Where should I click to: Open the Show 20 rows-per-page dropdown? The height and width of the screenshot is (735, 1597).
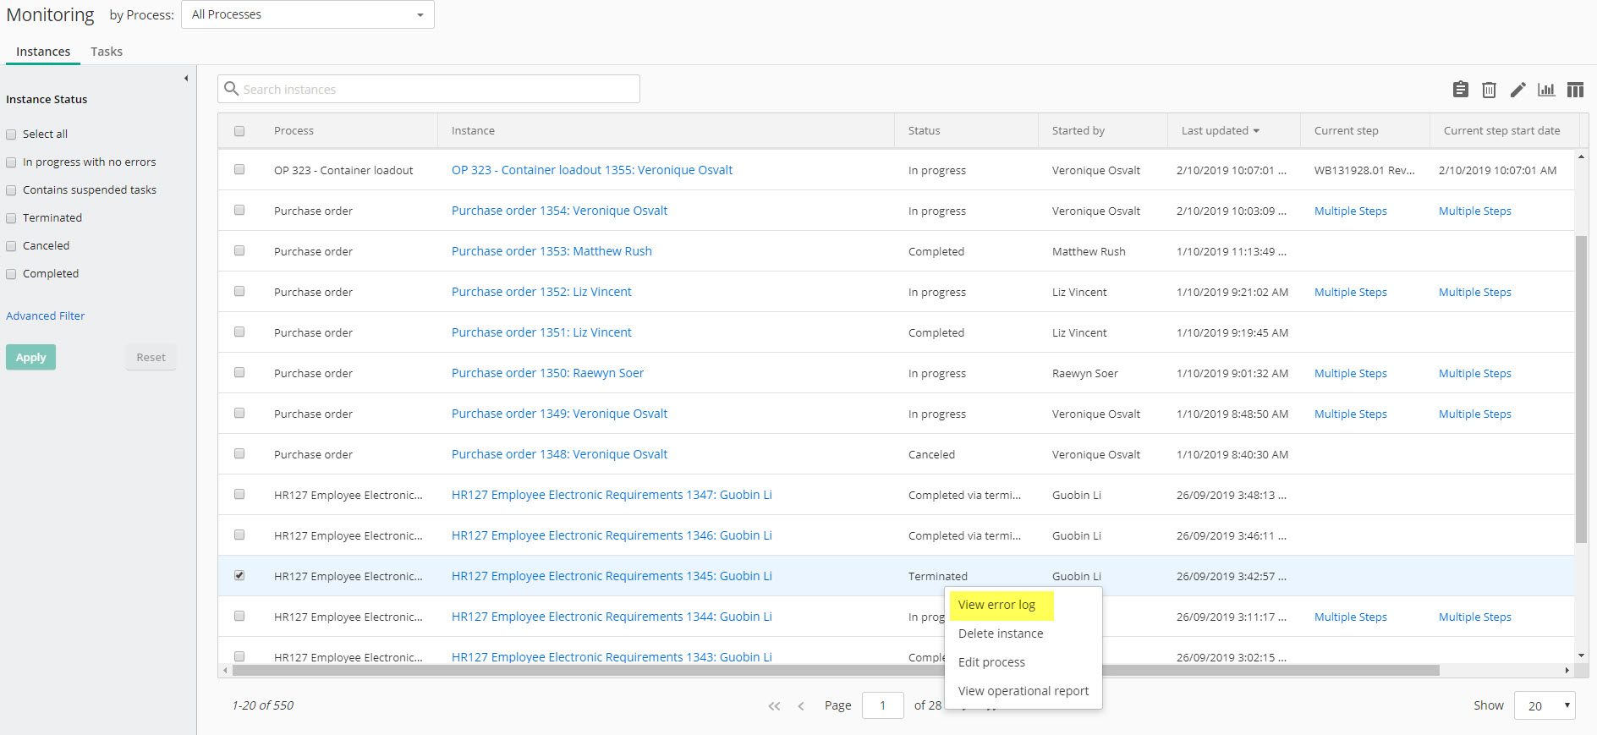pos(1545,705)
